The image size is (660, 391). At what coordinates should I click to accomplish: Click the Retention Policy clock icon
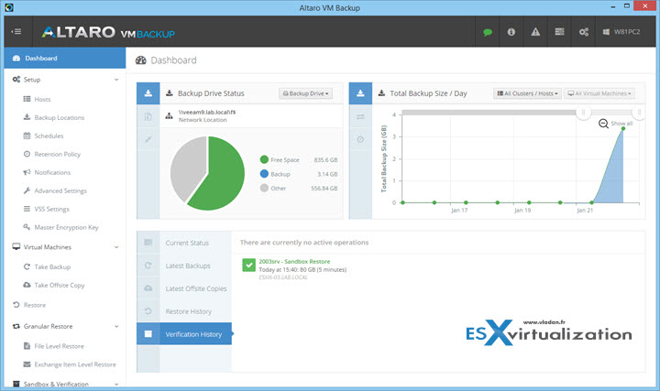click(27, 154)
